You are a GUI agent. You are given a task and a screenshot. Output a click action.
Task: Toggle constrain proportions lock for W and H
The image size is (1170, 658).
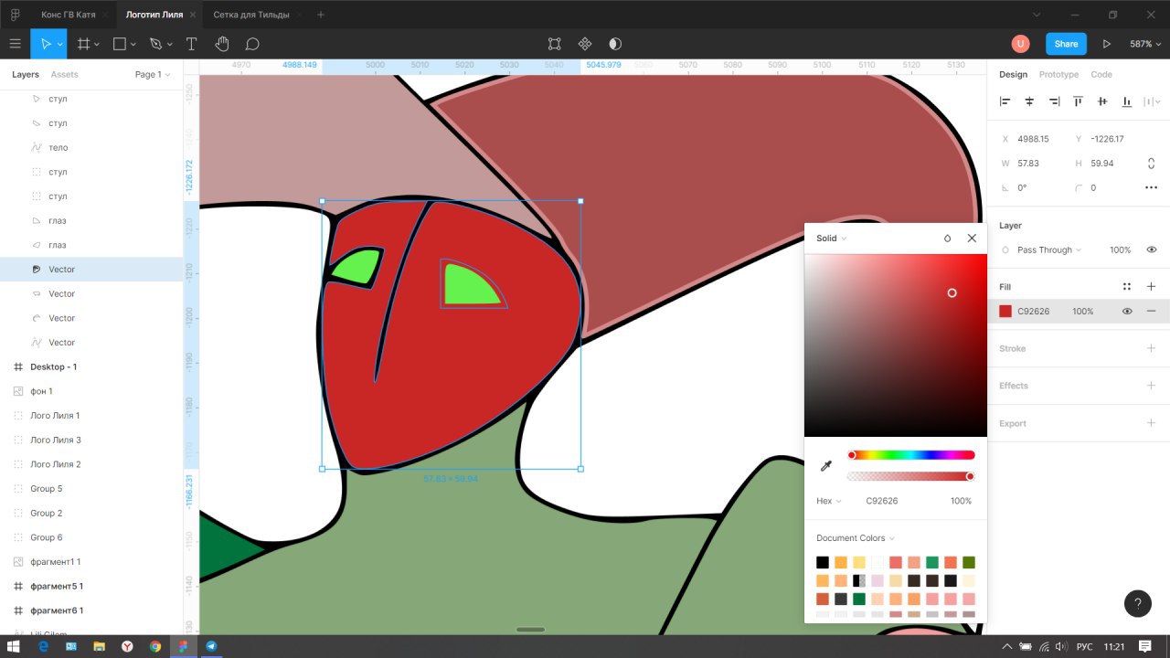[x=1151, y=164]
